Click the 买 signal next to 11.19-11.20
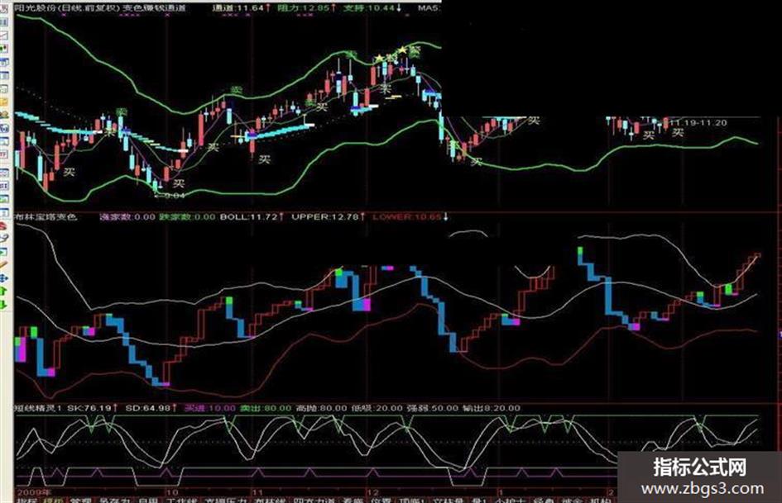782x503 pixels. pos(678,133)
